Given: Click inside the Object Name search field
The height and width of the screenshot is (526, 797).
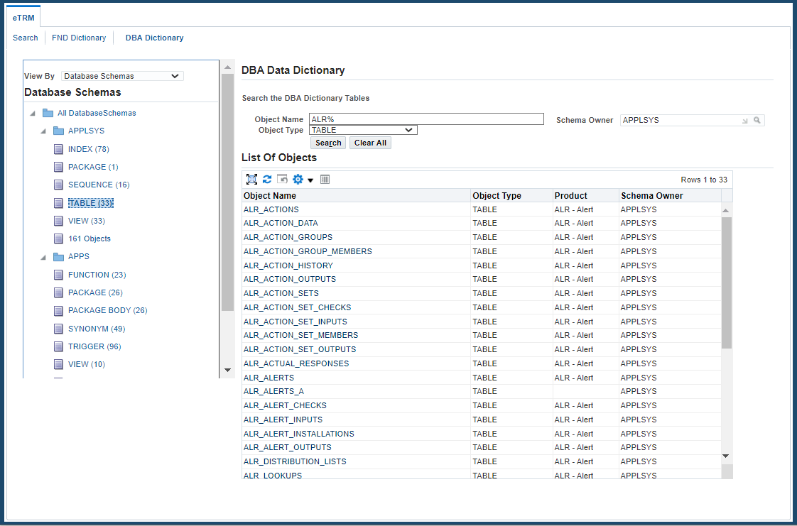Looking at the screenshot, I should click(426, 118).
